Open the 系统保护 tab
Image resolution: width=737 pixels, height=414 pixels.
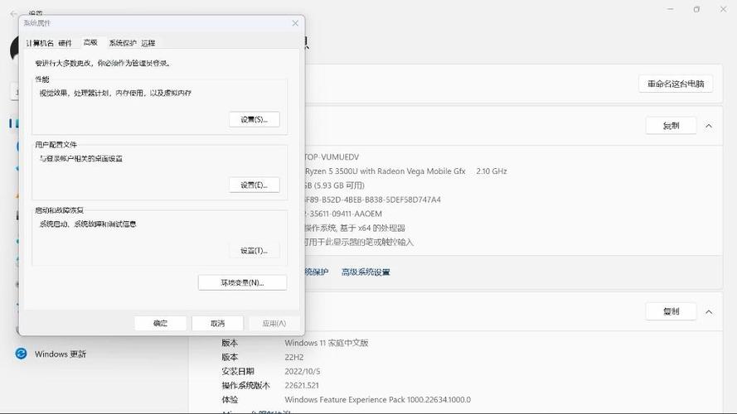[123, 43]
